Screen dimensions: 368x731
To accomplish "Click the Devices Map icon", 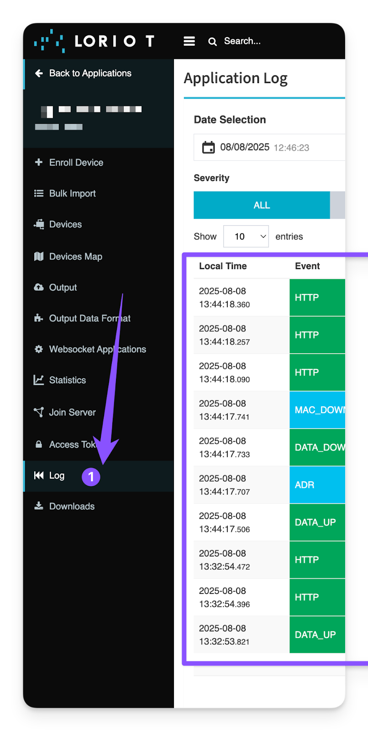I will pos(39,256).
